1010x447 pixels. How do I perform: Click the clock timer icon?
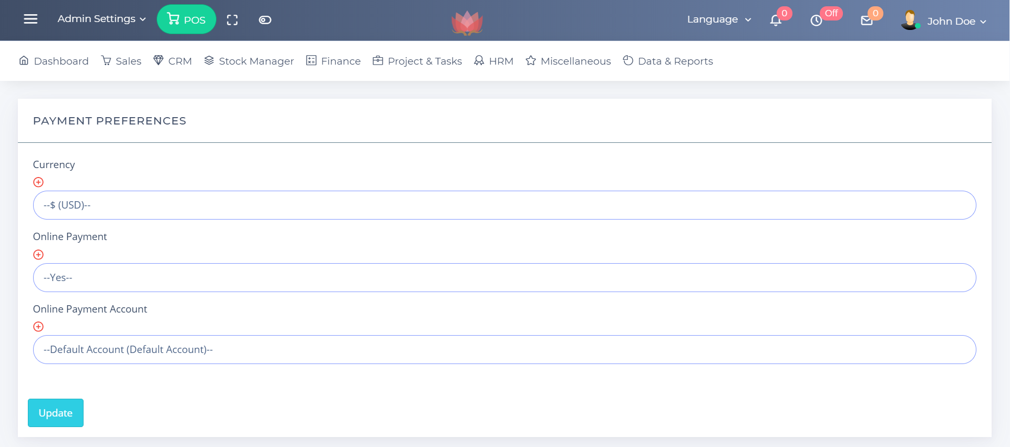point(816,20)
